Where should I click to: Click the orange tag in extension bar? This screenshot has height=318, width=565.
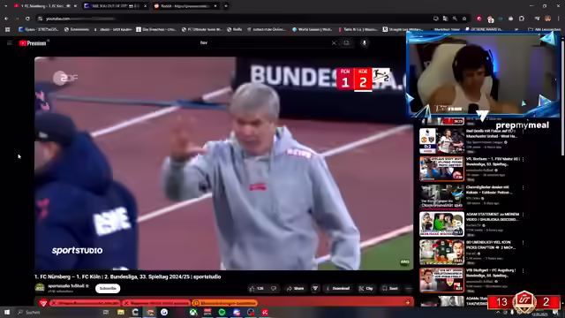click(224, 303)
